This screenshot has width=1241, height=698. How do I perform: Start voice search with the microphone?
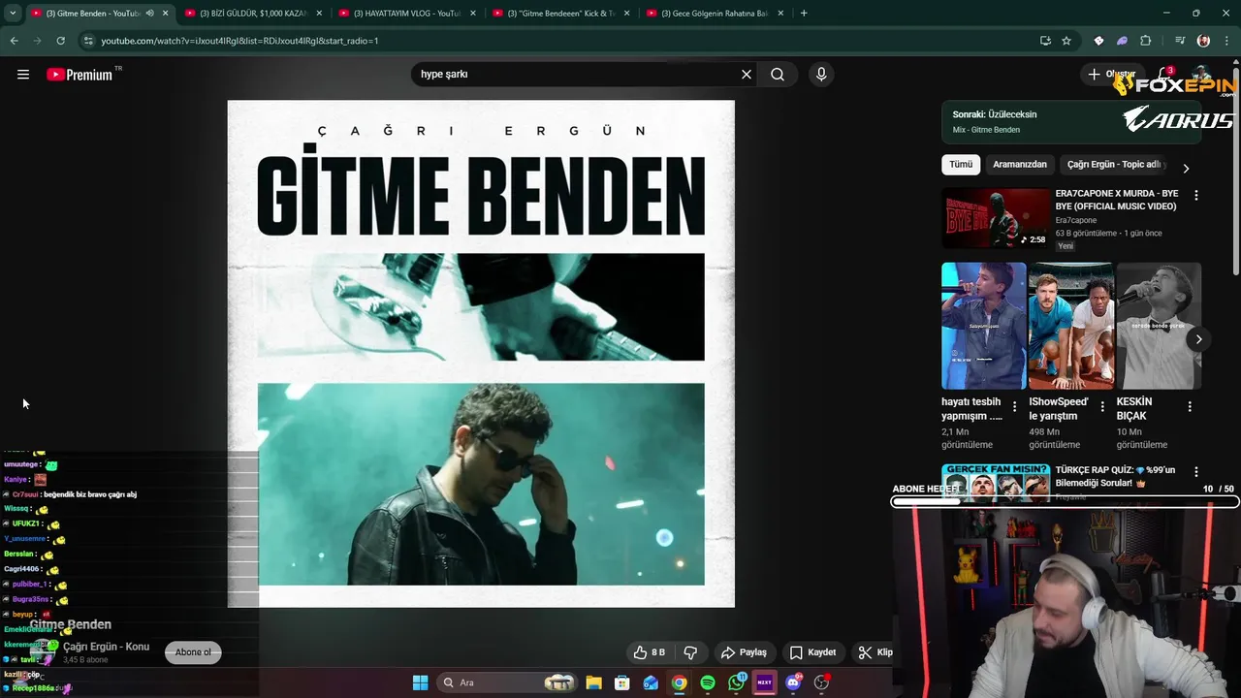point(821,75)
